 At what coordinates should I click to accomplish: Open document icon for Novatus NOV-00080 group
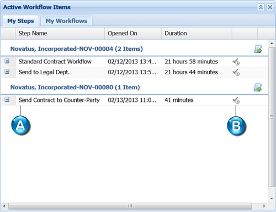coord(258,88)
